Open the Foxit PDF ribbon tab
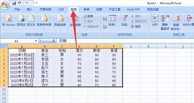194x103 pixels. pyautogui.click(x=133, y=9)
